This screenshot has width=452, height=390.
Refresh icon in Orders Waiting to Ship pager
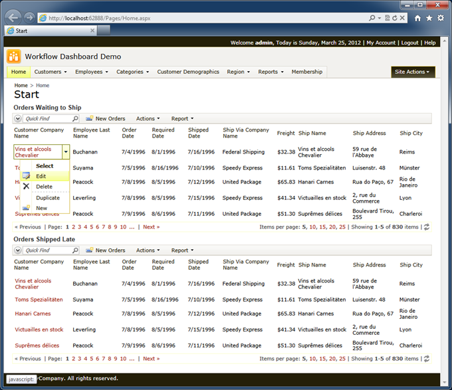tap(427, 227)
